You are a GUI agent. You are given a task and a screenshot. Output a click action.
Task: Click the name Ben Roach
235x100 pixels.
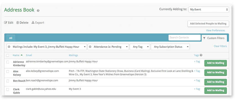pyautogui.click(x=19, y=81)
